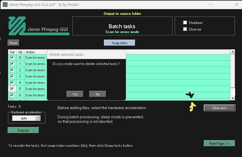
Task: Uncheck the Set box for task 0
Action: (x=12, y=57)
